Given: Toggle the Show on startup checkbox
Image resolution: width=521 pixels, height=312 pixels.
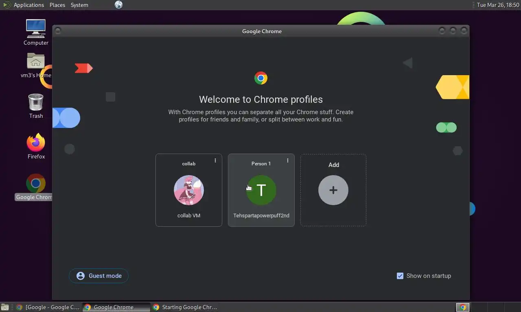Looking at the screenshot, I should point(400,276).
